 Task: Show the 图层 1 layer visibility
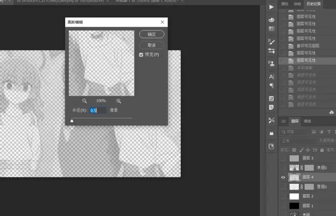click(x=283, y=206)
